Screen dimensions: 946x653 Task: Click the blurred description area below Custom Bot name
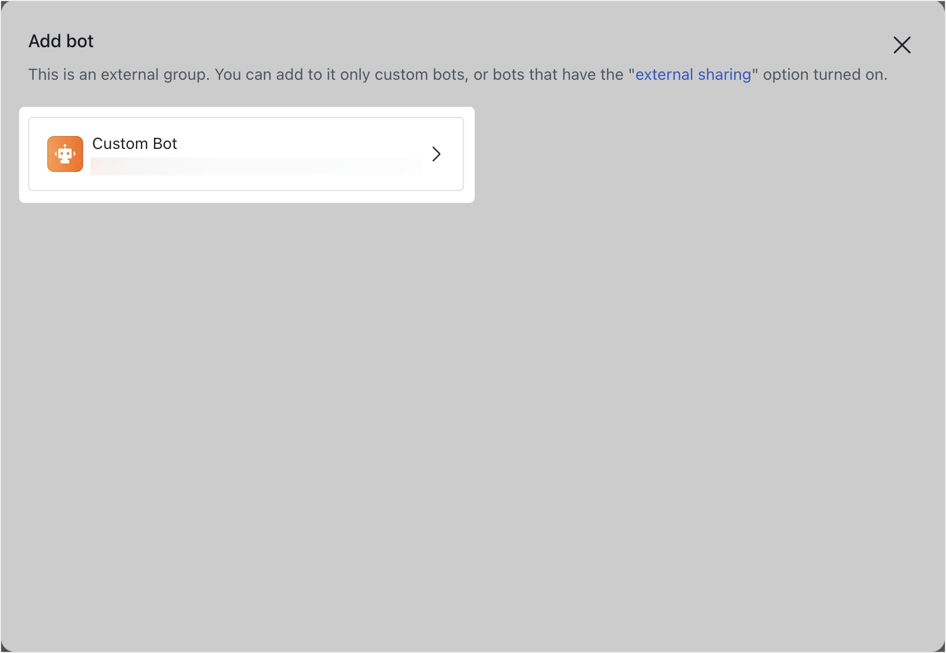click(256, 166)
